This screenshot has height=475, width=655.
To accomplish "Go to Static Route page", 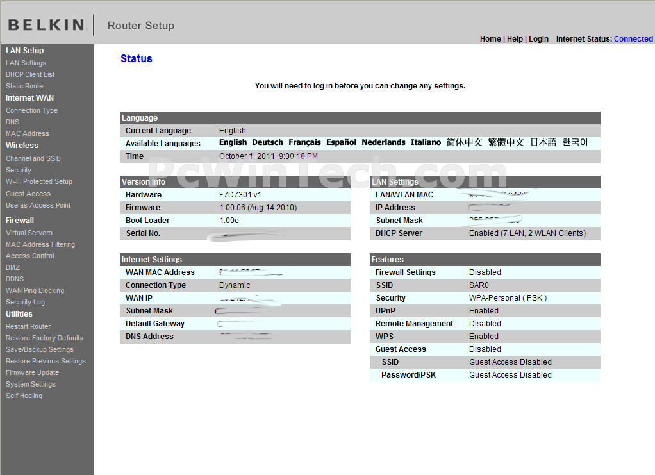I will pos(24,86).
